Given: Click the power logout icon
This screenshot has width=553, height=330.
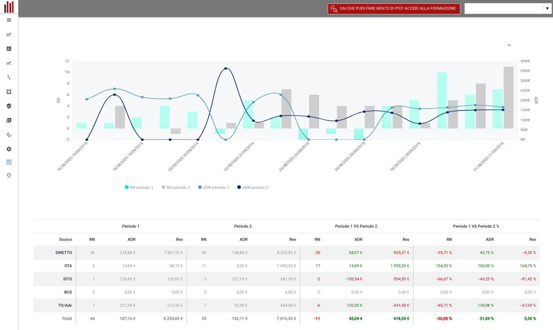Looking at the screenshot, I should coord(9,175).
